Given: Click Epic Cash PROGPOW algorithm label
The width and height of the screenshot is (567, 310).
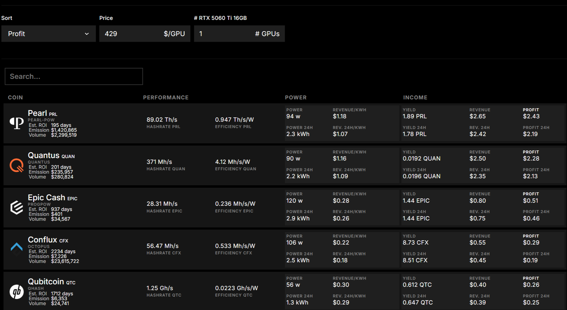Looking at the screenshot, I should (x=39, y=204).
